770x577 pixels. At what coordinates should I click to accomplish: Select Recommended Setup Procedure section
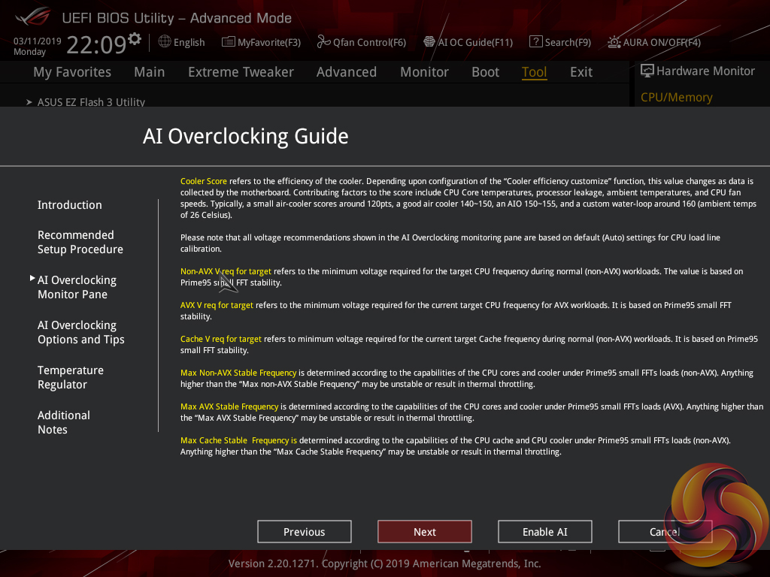coord(80,242)
